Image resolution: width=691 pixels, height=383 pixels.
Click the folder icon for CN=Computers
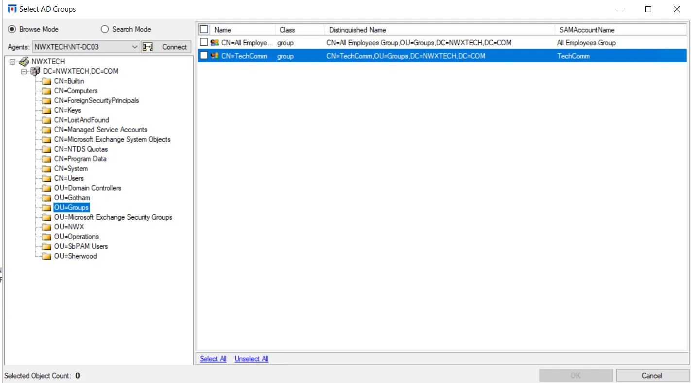click(47, 91)
